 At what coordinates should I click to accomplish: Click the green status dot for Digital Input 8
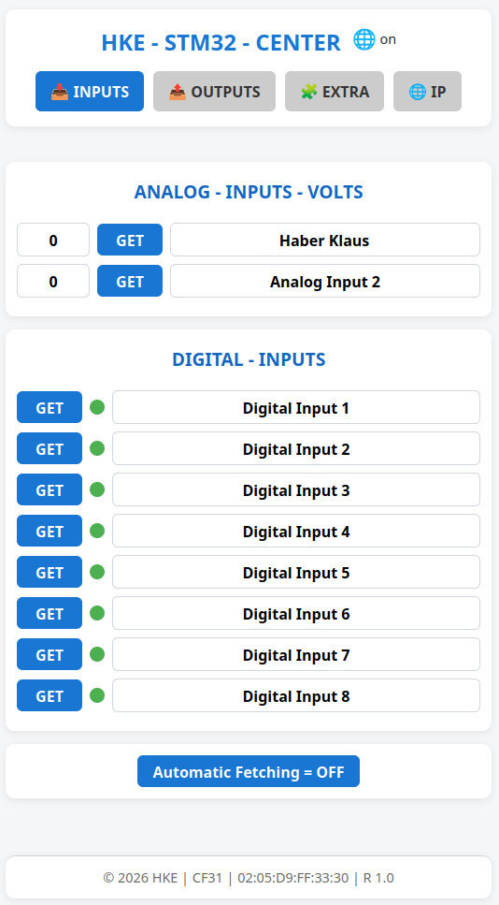[x=97, y=695]
